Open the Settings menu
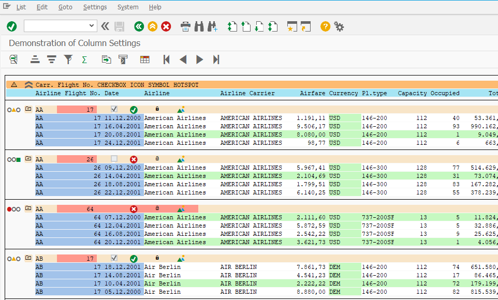The image size is (498, 300). click(x=95, y=7)
